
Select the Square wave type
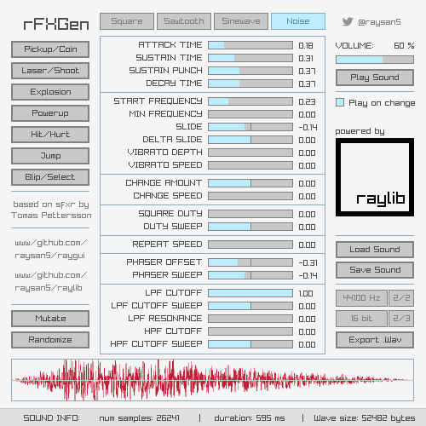pos(127,21)
